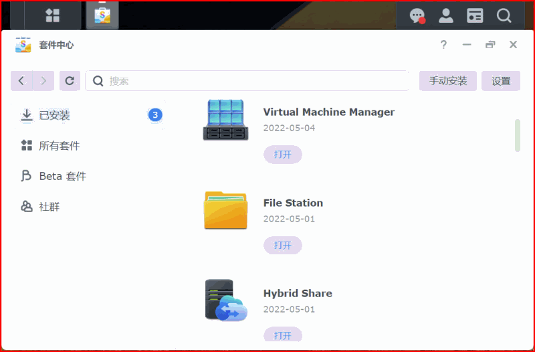Open Virtual Machine Manager with 打开
Viewport: 535px width, 352px height.
(282, 155)
